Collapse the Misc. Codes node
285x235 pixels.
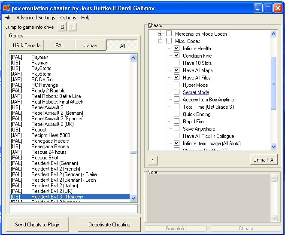[x=160, y=41]
